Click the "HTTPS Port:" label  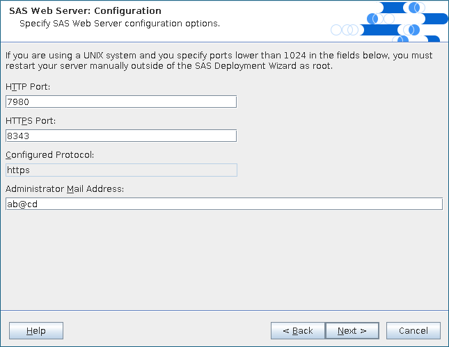point(31,121)
